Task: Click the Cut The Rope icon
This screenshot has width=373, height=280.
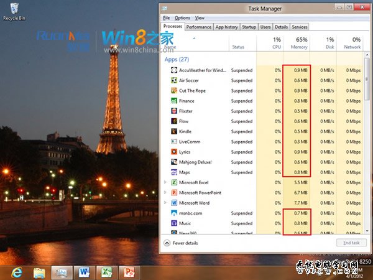Action: click(x=174, y=91)
